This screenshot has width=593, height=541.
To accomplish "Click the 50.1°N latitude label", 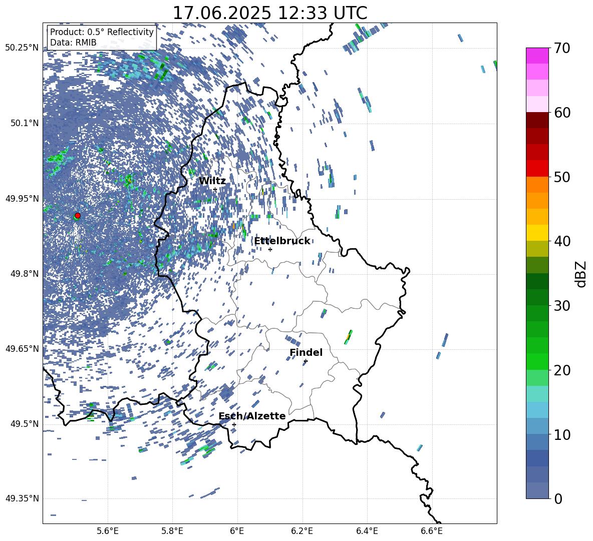I will (x=25, y=123).
